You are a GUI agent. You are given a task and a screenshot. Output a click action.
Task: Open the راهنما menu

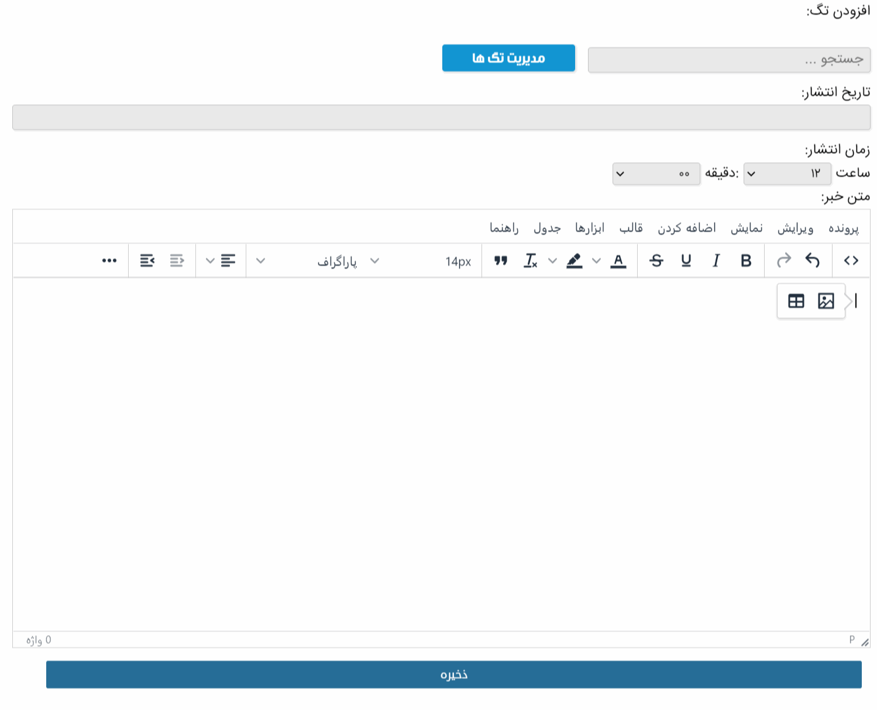tap(504, 228)
